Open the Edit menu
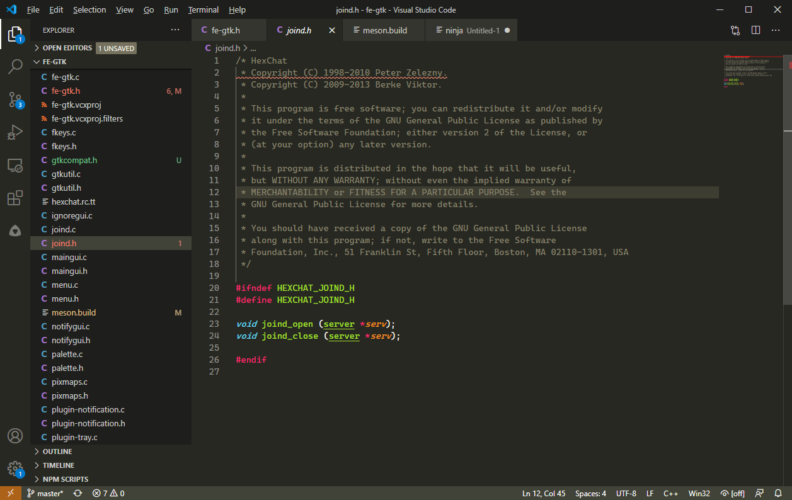 56,10
